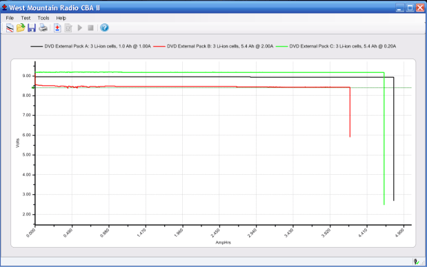The image size is (427, 267).
Task: Maximize the CBA II window
Action: coord(410,8)
